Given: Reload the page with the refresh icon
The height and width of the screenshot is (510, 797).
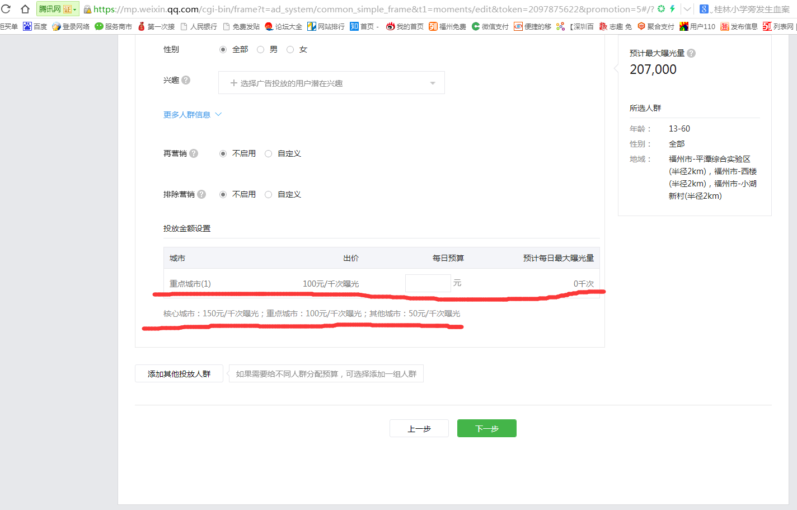Looking at the screenshot, I should tap(6, 9).
